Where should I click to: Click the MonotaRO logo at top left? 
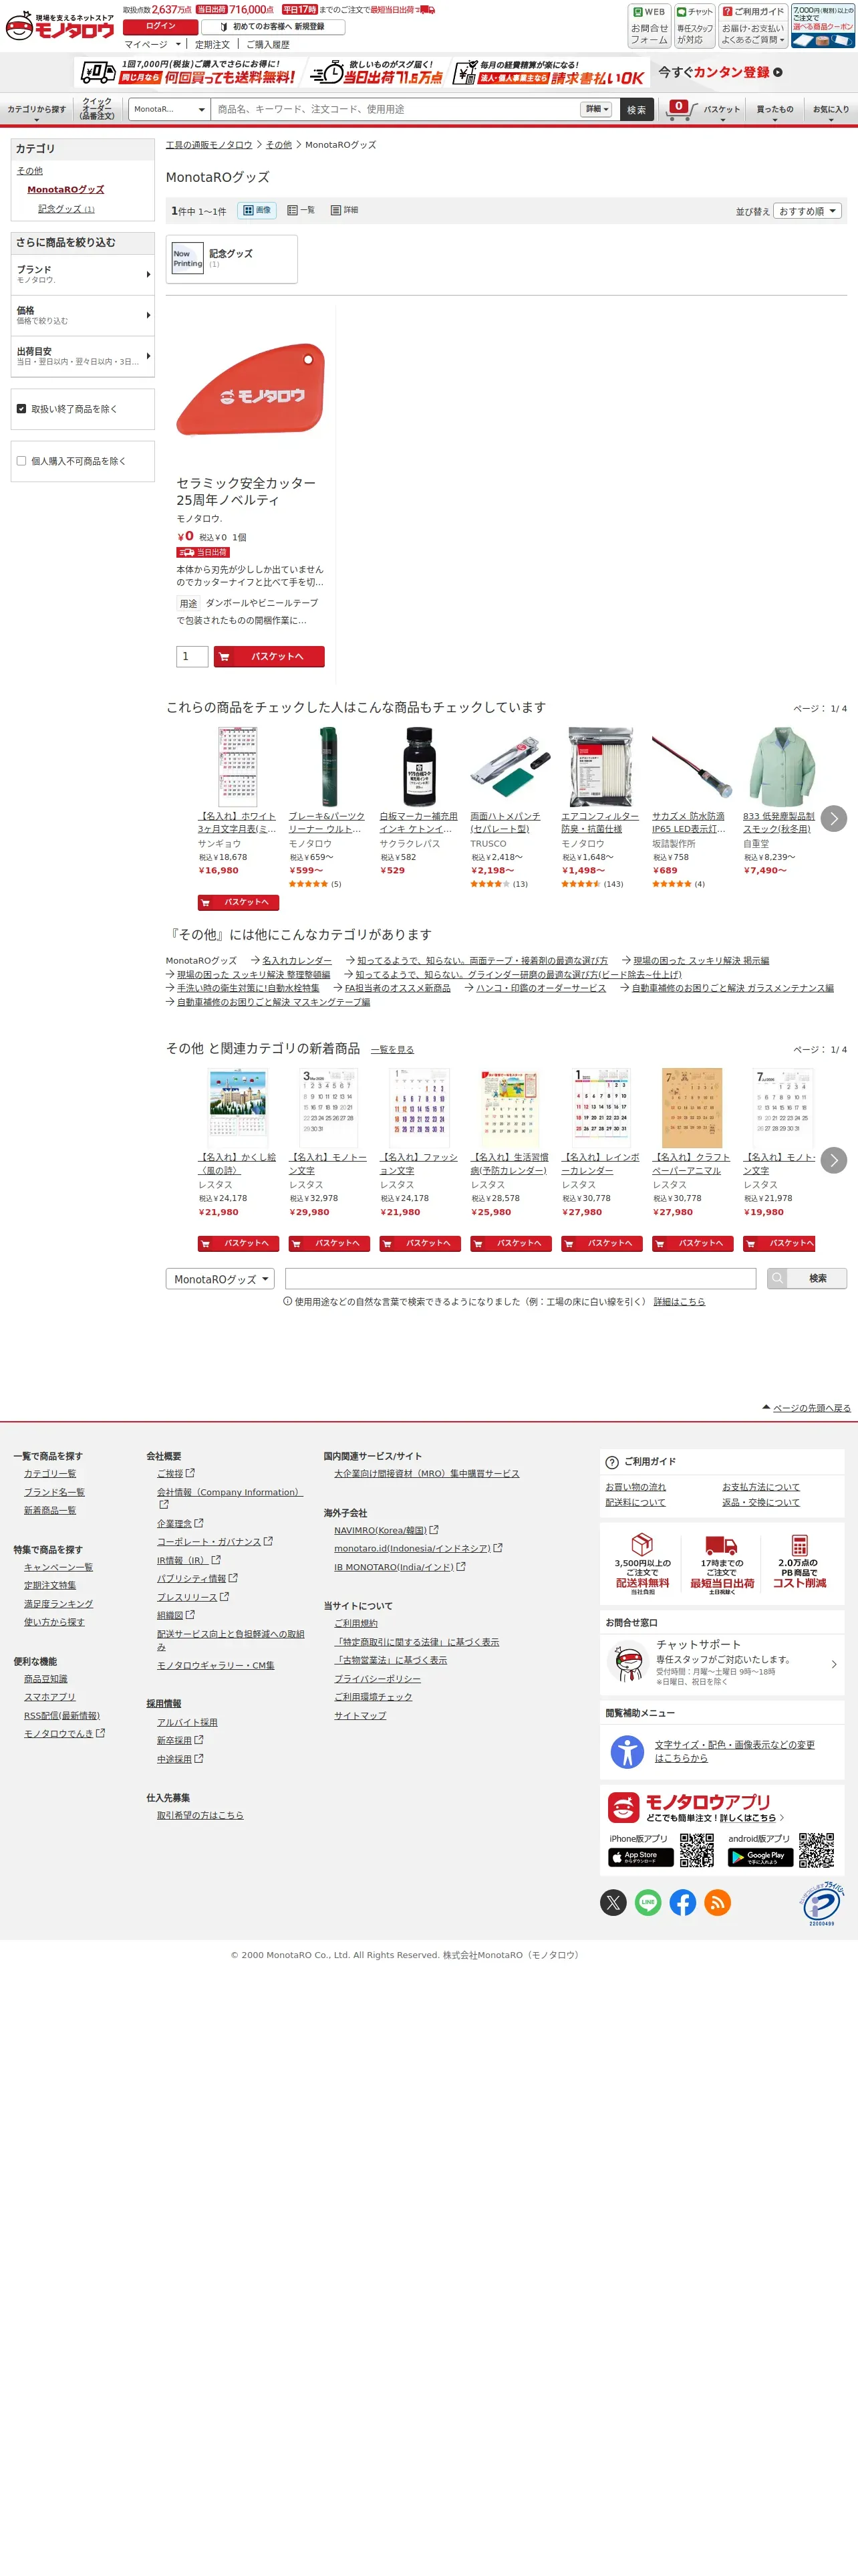60,26
